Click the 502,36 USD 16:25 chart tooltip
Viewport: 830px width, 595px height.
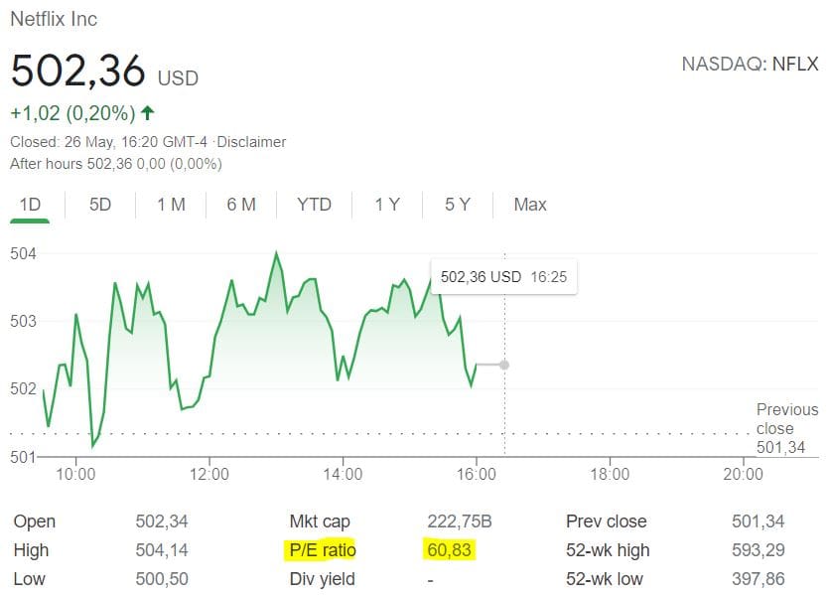click(x=504, y=276)
